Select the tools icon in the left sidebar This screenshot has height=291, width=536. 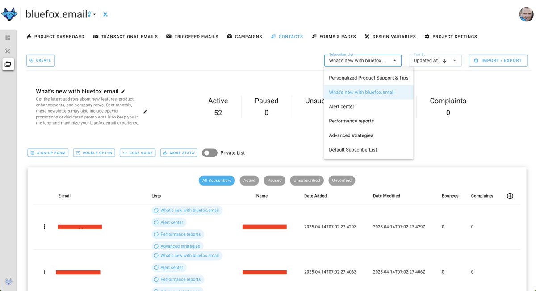(7, 51)
